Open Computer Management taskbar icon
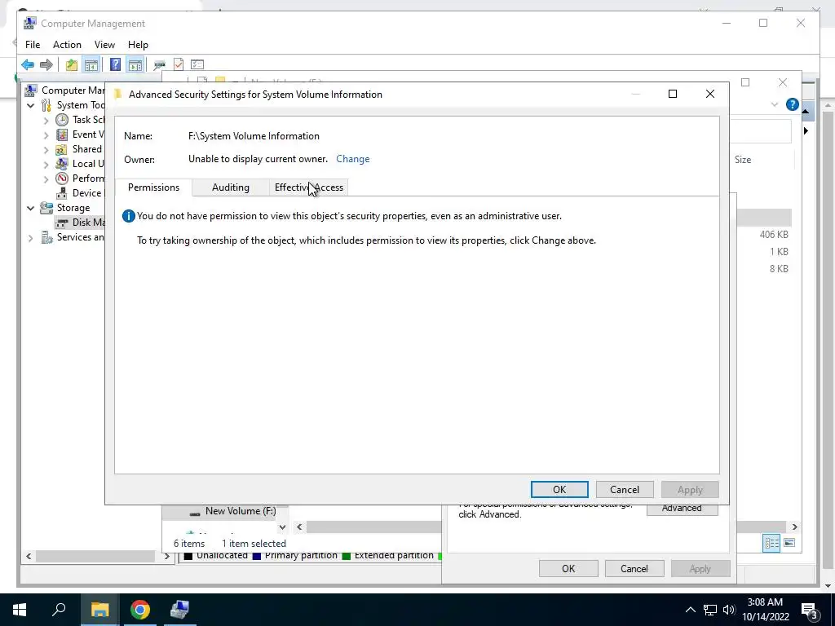Screen dimensions: 835x626 [179, 610]
